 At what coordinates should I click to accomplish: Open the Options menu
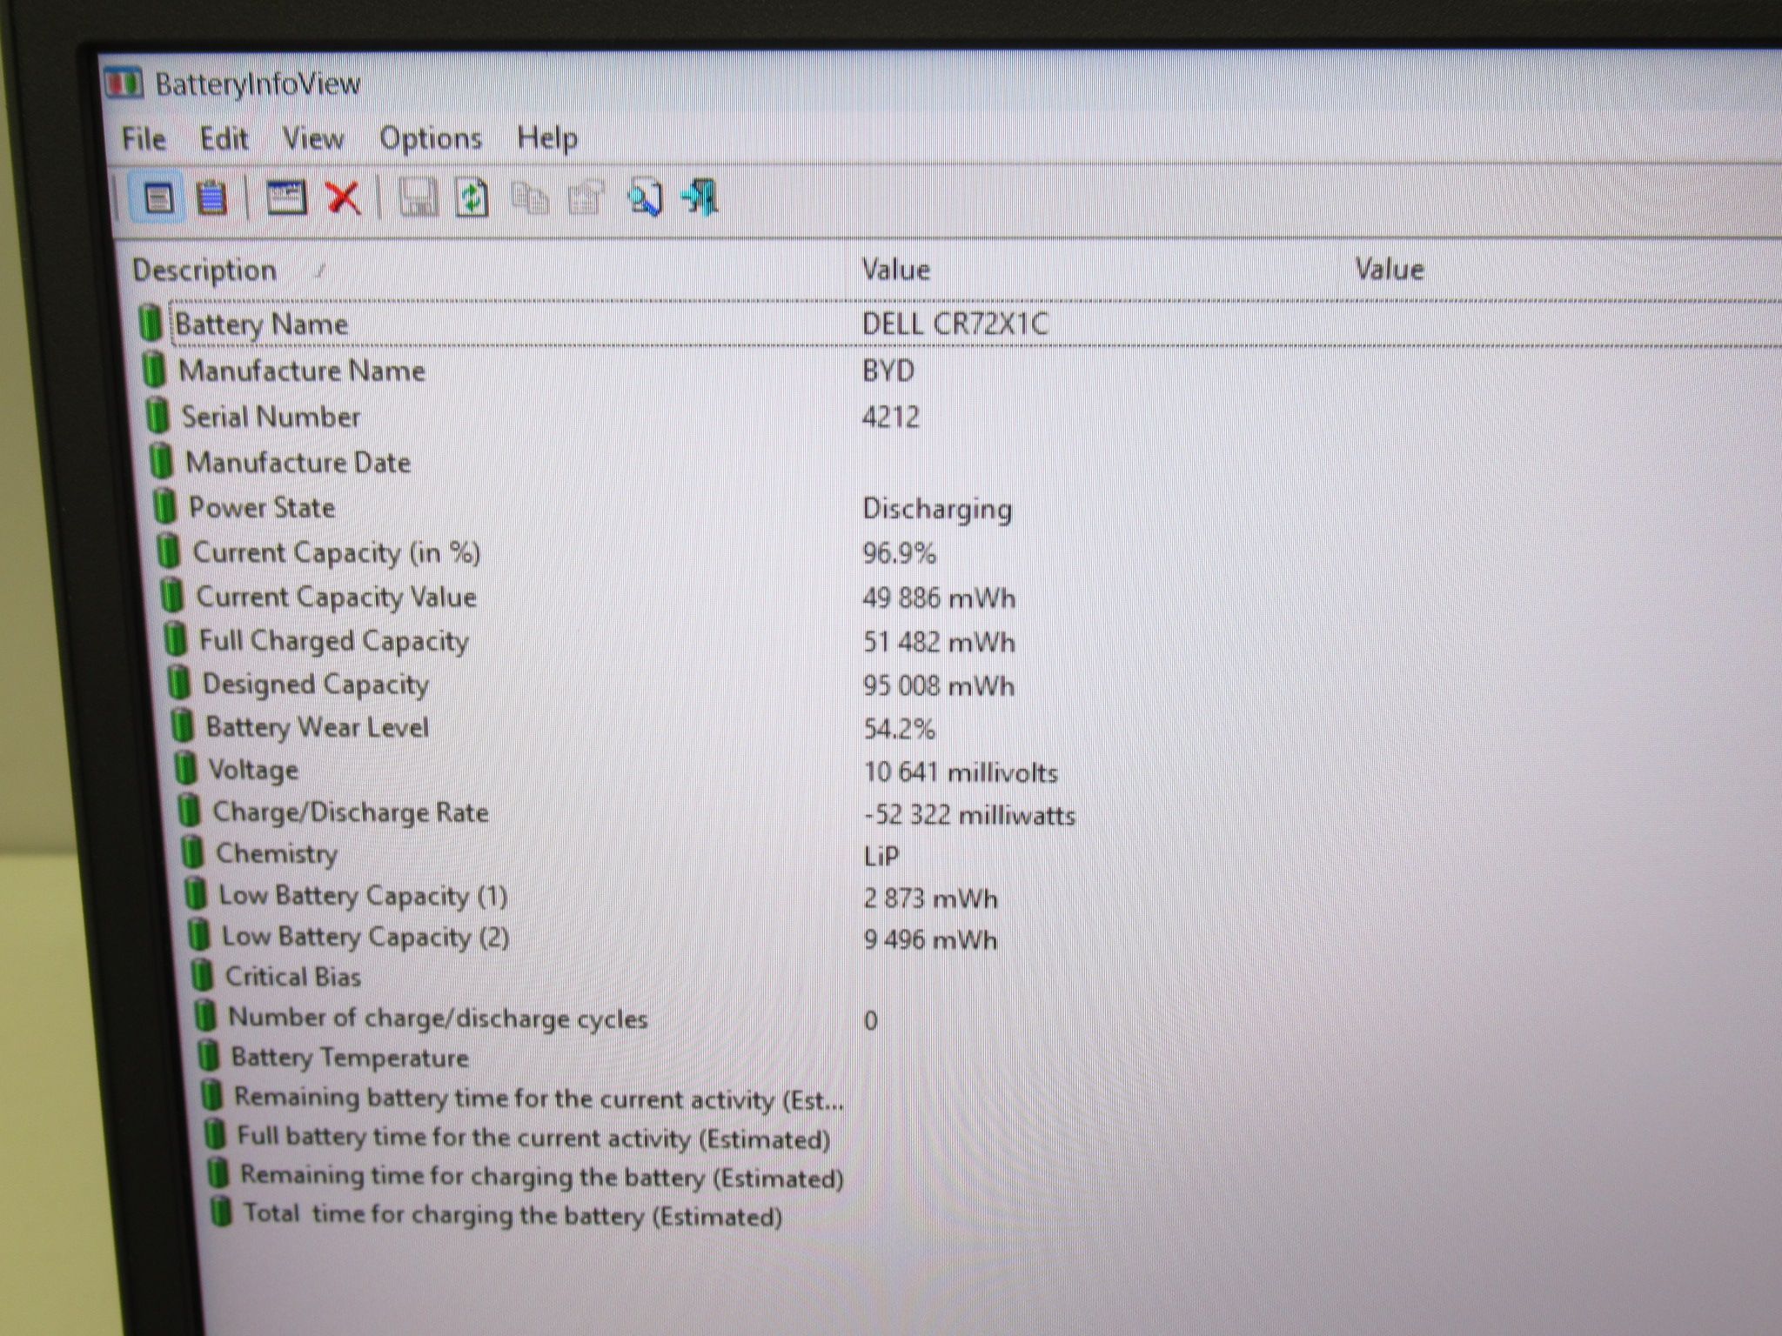(431, 139)
